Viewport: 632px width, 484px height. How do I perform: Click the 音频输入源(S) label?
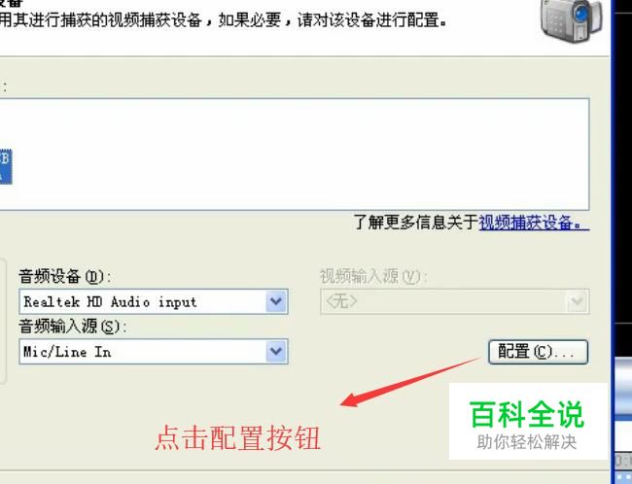73,327
